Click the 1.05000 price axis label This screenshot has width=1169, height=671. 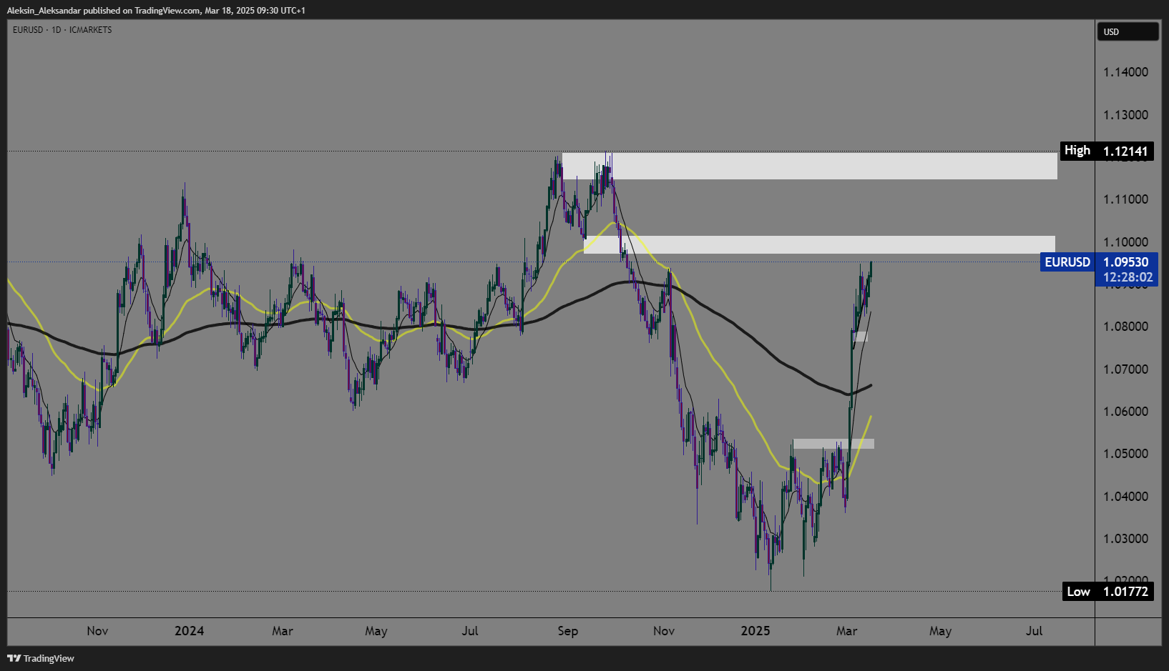[x=1125, y=454]
